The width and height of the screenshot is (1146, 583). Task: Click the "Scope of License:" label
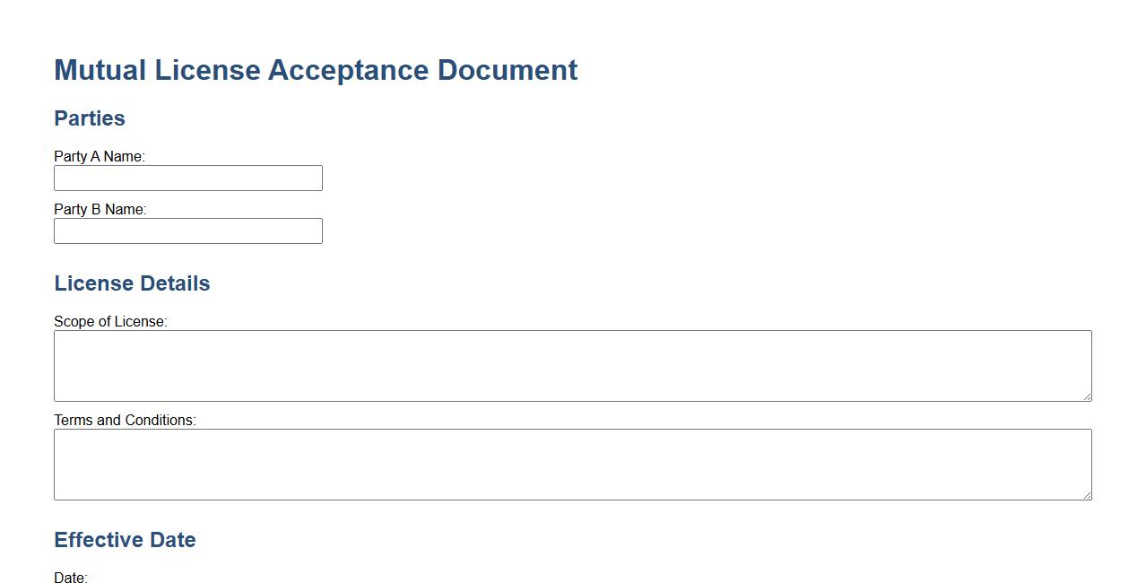[x=110, y=321]
